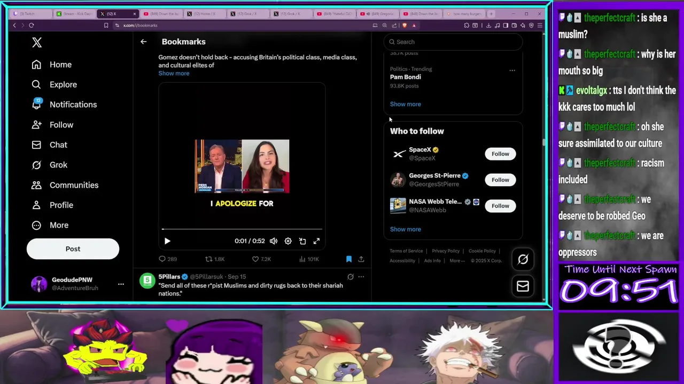The width and height of the screenshot is (684, 384).
Task: Open the browser downloads icon
Action: 488,25
